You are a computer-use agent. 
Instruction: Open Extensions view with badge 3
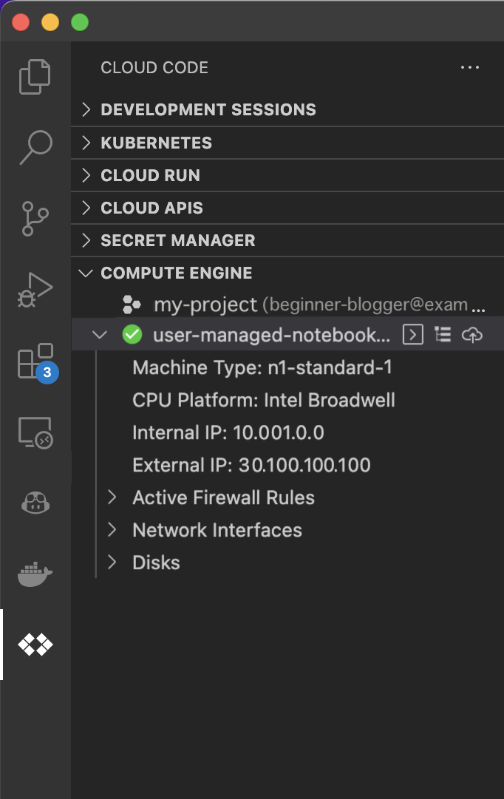pyautogui.click(x=35, y=361)
